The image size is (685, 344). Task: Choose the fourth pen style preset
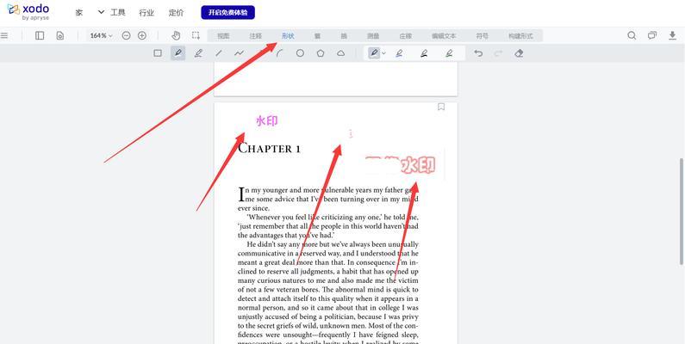tap(449, 53)
